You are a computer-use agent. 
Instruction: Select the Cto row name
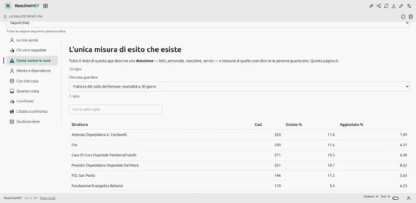[x=74, y=145]
